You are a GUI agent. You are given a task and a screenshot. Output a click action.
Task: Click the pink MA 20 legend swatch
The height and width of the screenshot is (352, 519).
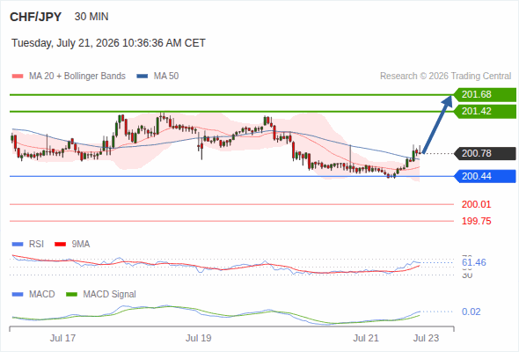pyautogui.click(x=18, y=77)
